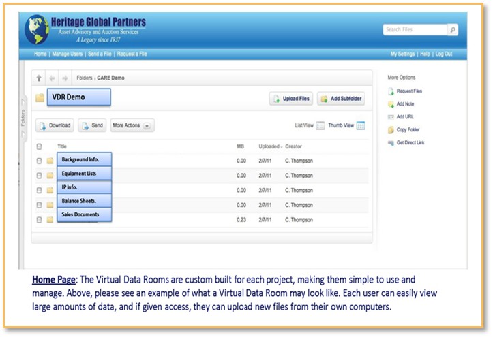Click the Get Direct Link text
This screenshot has height=337, width=493.
tap(410, 142)
